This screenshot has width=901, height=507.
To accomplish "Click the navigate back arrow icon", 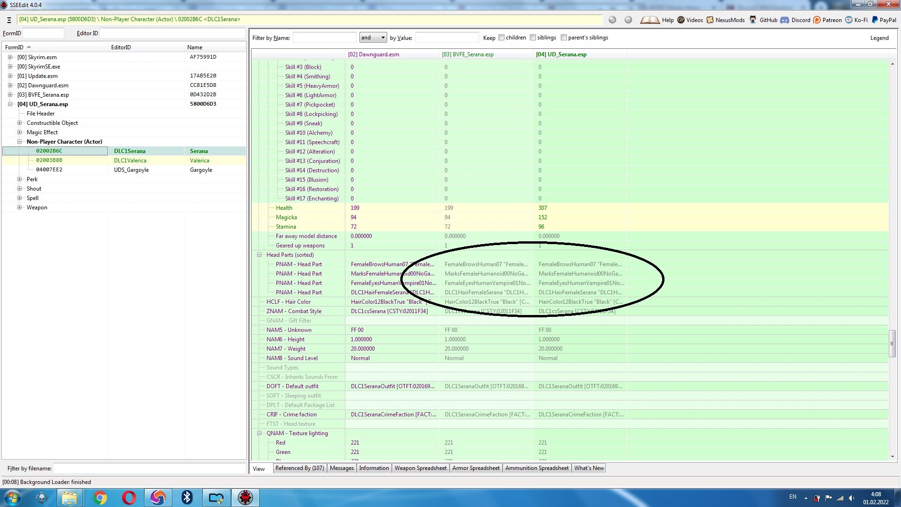I will point(612,20).
